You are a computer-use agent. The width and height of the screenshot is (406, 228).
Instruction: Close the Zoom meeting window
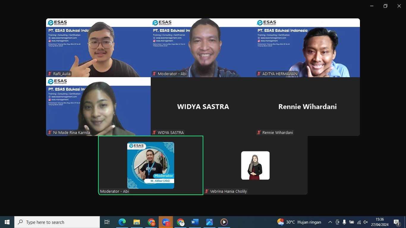click(399, 6)
